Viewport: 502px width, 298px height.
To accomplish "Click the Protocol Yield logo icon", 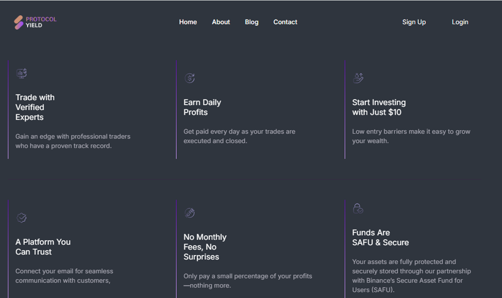I will pyautogui.click(x=19, y=22).
